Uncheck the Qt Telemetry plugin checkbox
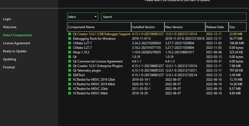The image size is (249, 126). (x=69, y=71)
